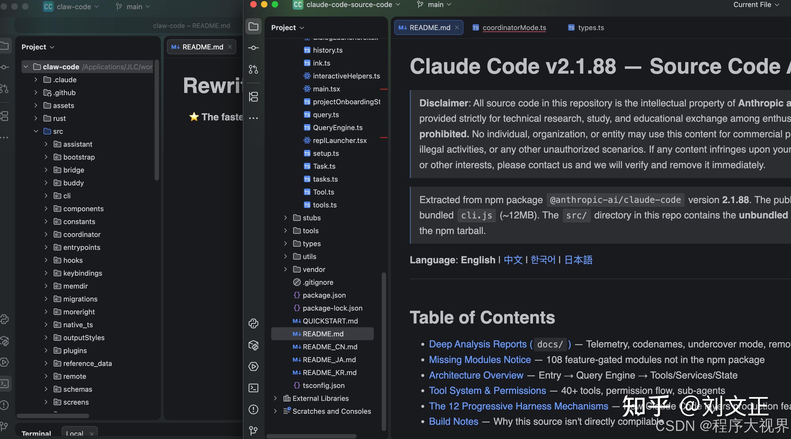
Task: Select the tsconfig.json file in the tree
Action: click(x=319, y=386)
